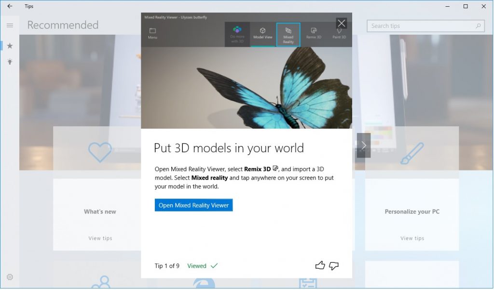Open the Settings gear in sidebar
This screenshot has height=290, width=494.
(10, 277)
